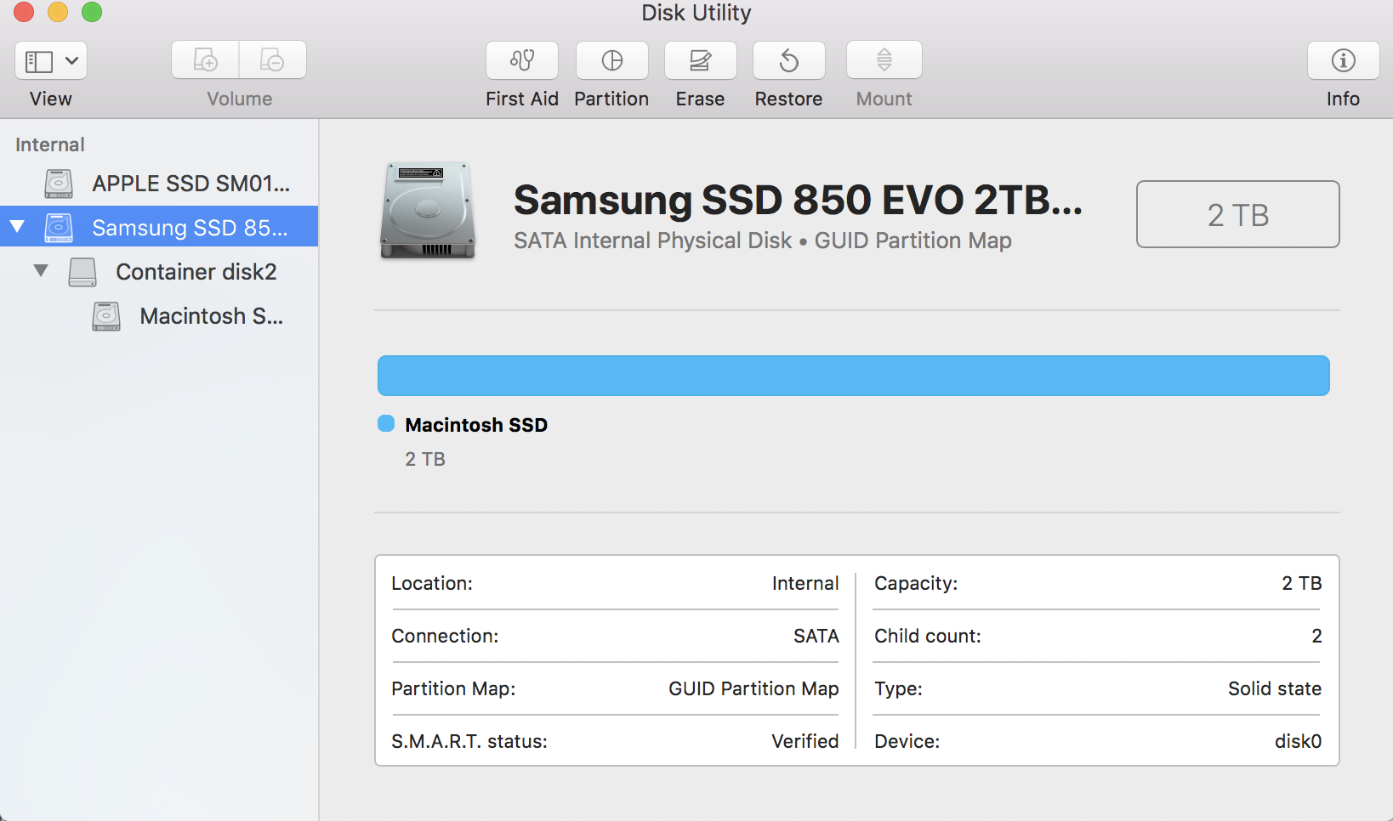Run First Aid on the disk
Viewport: 1393px width, 821px height.
(x=522, y=60)
